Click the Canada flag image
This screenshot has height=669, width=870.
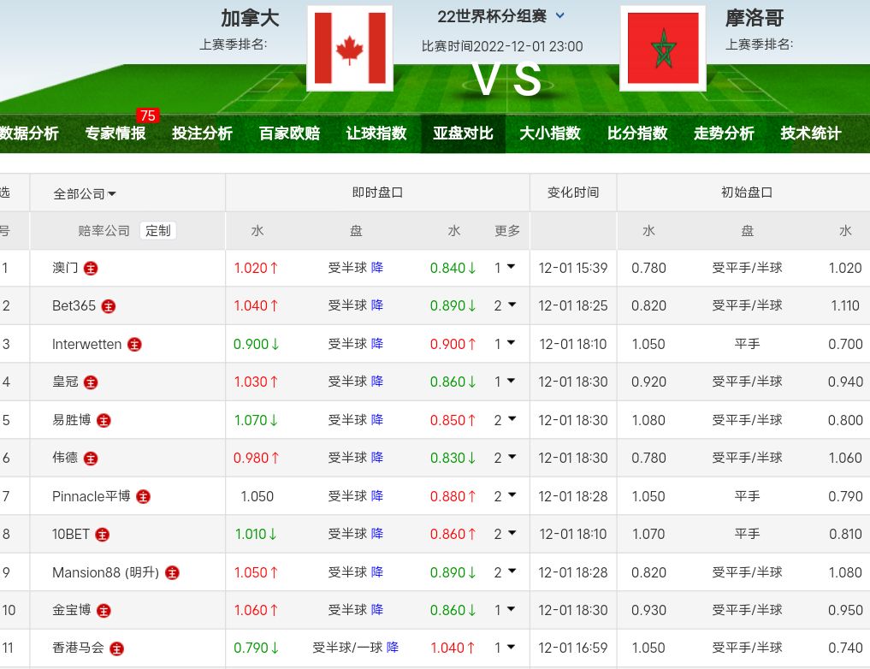tap(349, 49)
